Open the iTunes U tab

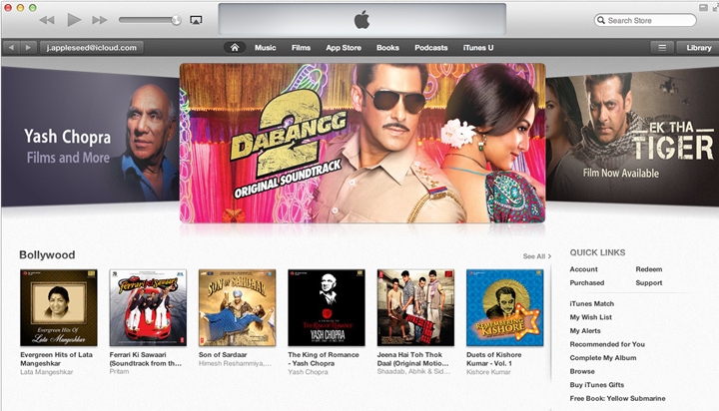pos(478,48)
